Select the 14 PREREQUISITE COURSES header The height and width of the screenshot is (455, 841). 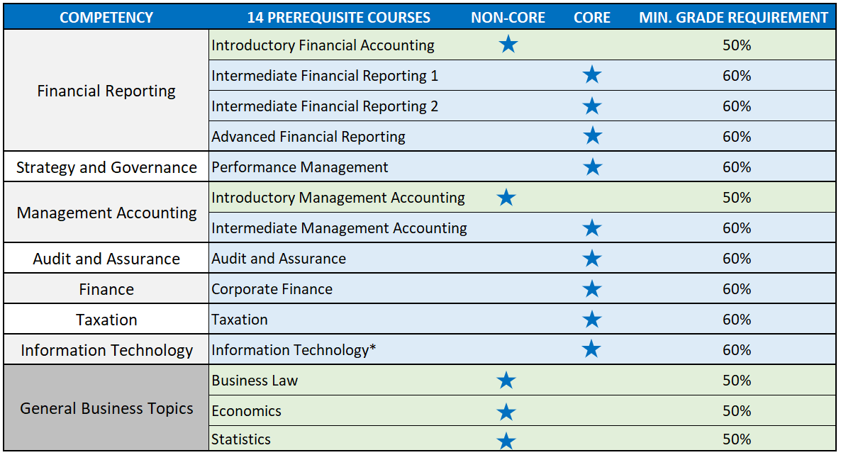click(339, 18)
